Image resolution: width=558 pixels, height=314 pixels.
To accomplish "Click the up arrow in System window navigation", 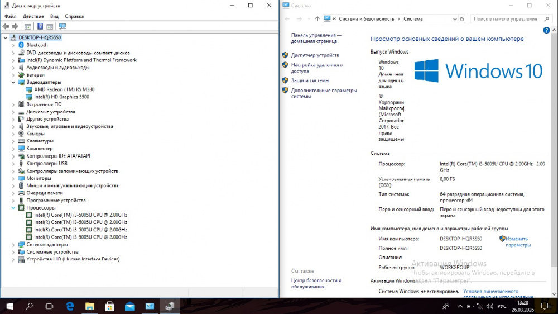I will pos(318,19).
